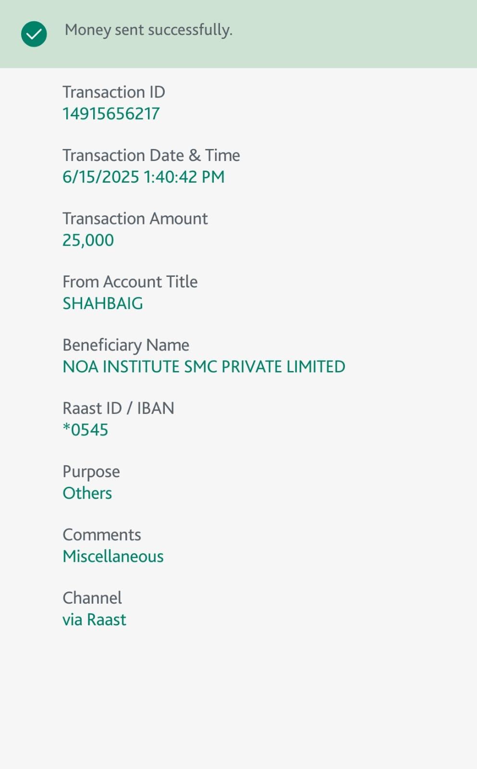Tap the "Money sent successfully." message
Screen dimensions: 477x769
click(x=148, y=30)
